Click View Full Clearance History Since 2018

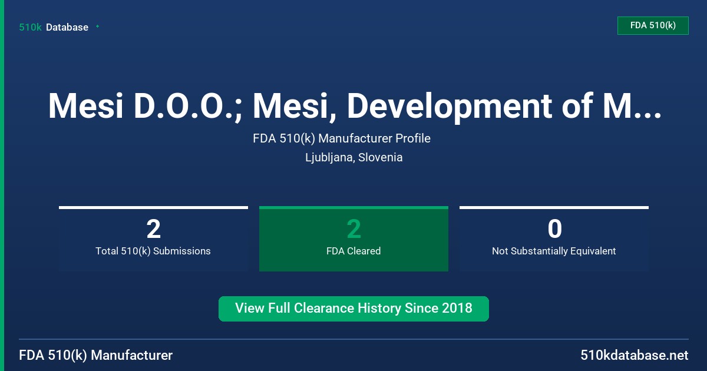tap(353, 309)
